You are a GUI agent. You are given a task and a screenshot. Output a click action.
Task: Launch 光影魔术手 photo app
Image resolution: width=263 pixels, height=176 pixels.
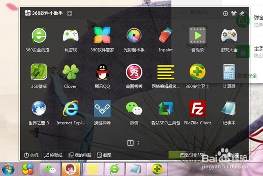pos(134,35)
